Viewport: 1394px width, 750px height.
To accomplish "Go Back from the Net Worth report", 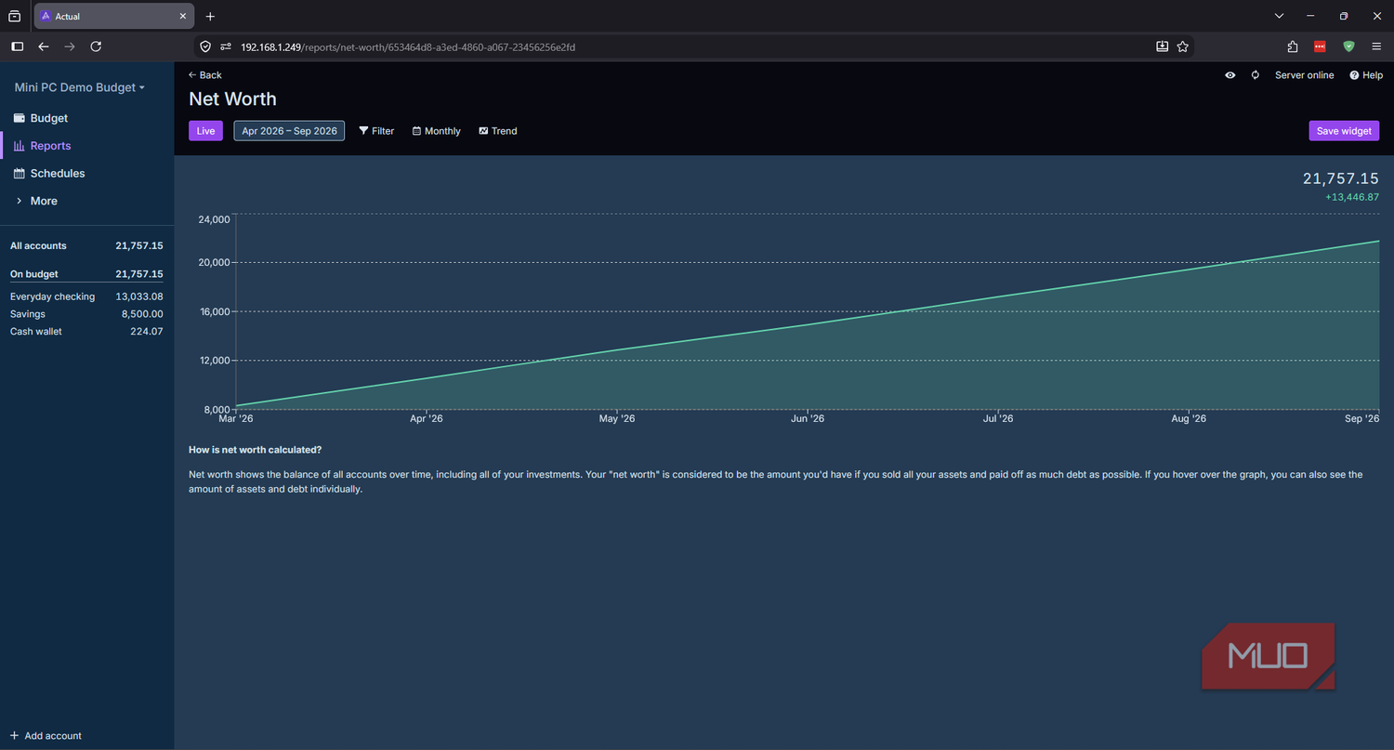I will pyautogui.click(x=204, y=75).
